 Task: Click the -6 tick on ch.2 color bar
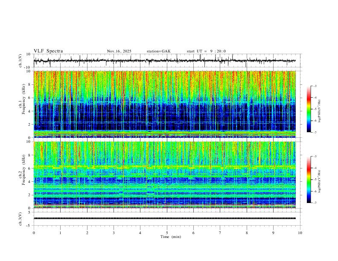pos(315,191)
